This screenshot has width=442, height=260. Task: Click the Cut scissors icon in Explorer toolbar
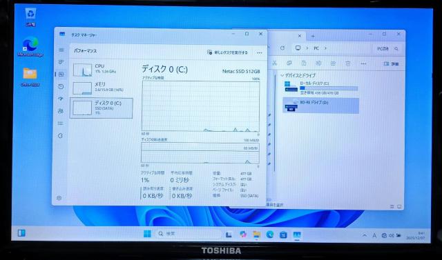tap(275, 63)
